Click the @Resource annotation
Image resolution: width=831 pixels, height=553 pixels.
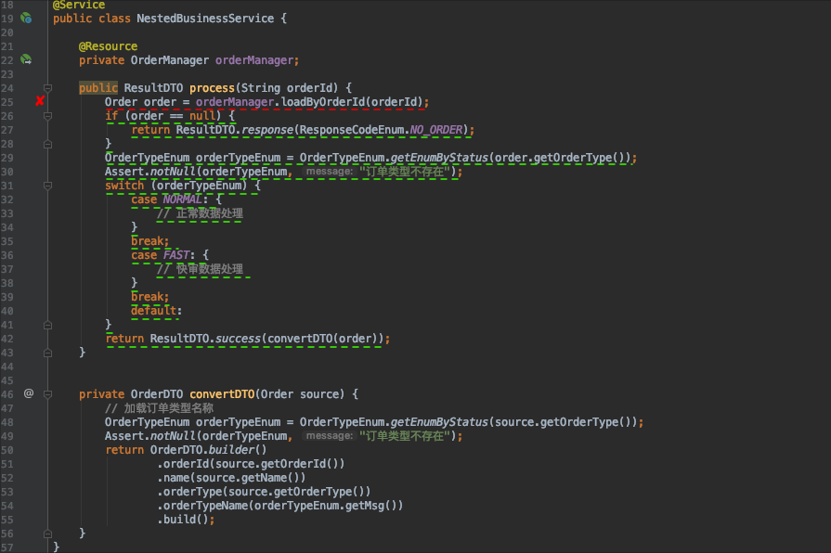(x=108, y=46)
